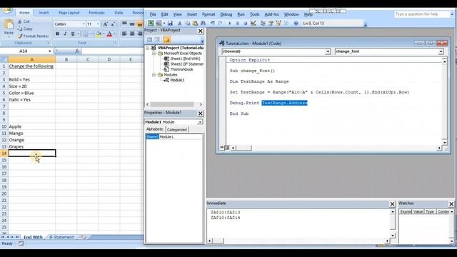Open the Debug menu in VBA editor
The image size is (457, 257).
(x=226, y=14)
